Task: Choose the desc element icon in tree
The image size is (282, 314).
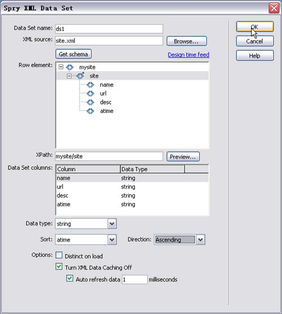Action: click(90, 102)
